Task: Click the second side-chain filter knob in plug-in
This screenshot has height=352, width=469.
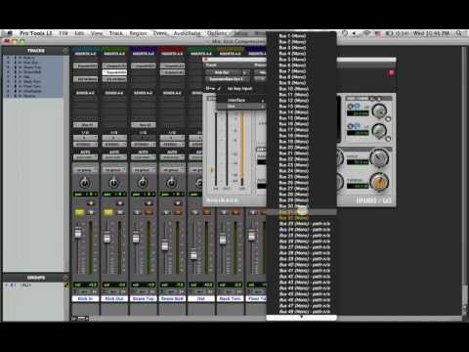Action: (x=379, y=130)
